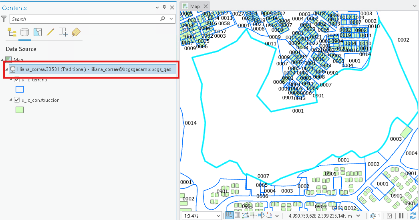Open view list dropdown at top right
Screen dimensions: 419x220
point(415,6)
